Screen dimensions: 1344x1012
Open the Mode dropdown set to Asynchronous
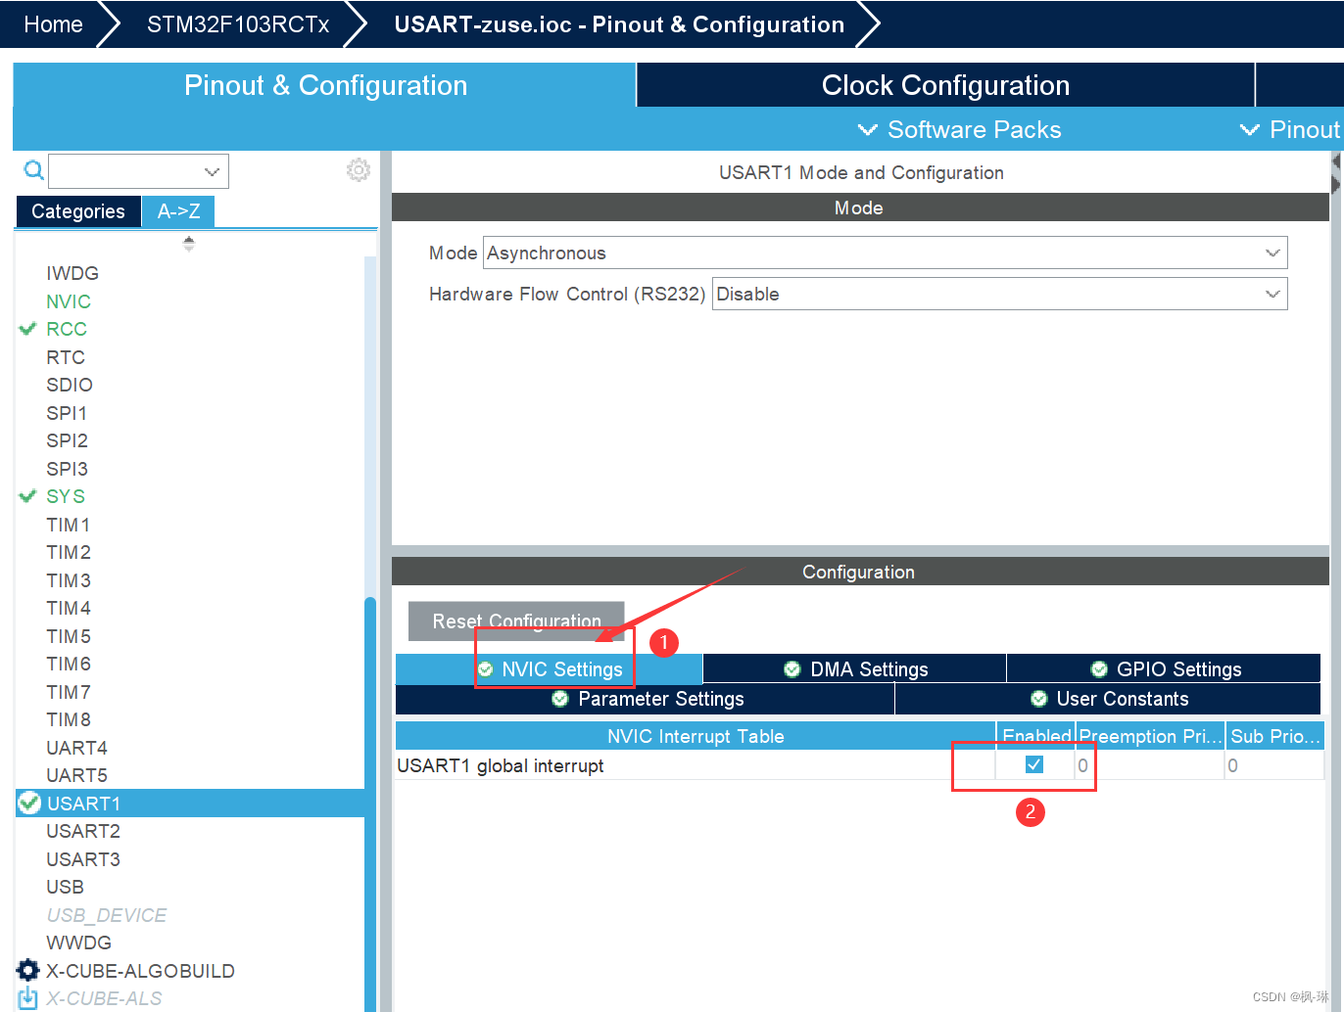coord(886,253)
